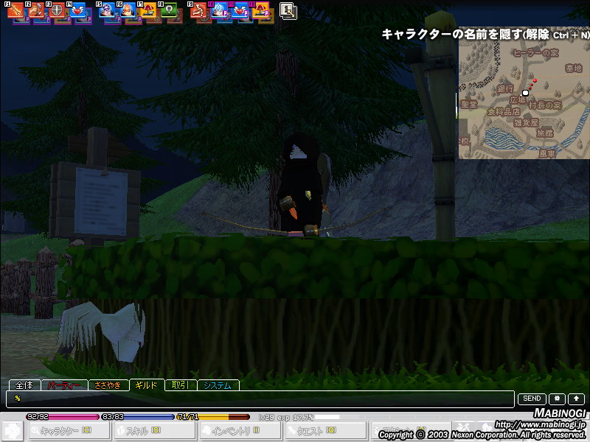Open the クエスト (Q) quest window
The height and width of the screenshot is (442, 590).
(326, 431)
